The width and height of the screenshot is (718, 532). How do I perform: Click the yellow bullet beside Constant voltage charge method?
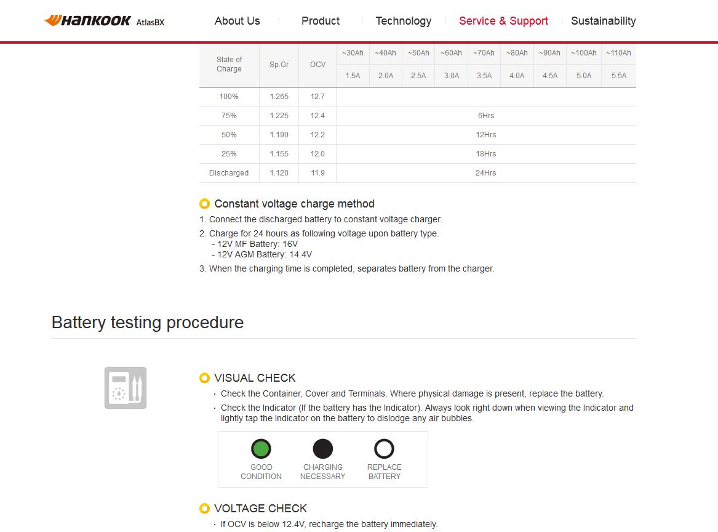pyautogui.click(x=204, y=204)
